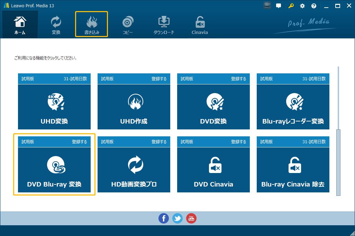Go to the コピー copy tab
This screenshot has height=236, width=355.
[x=128, y=25]
